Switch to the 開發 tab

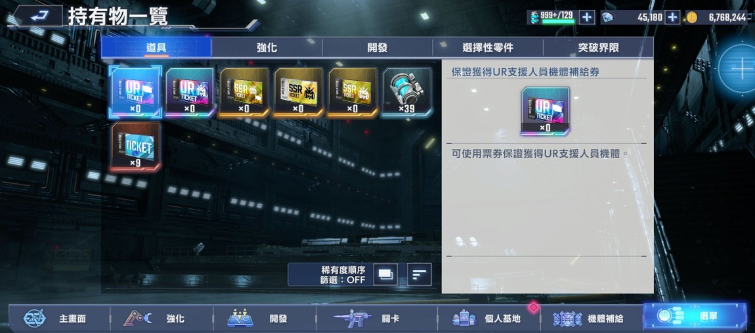pos(377,48)
